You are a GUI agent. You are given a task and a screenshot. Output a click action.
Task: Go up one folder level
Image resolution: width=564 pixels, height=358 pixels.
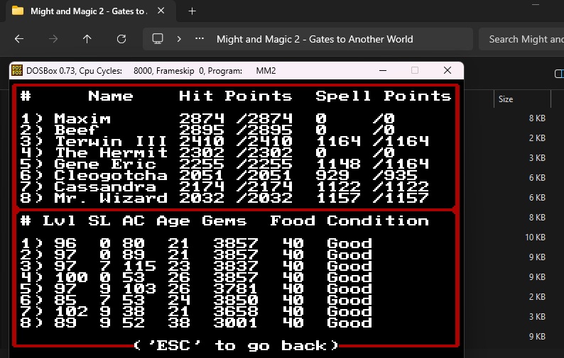tap(87, 39)
